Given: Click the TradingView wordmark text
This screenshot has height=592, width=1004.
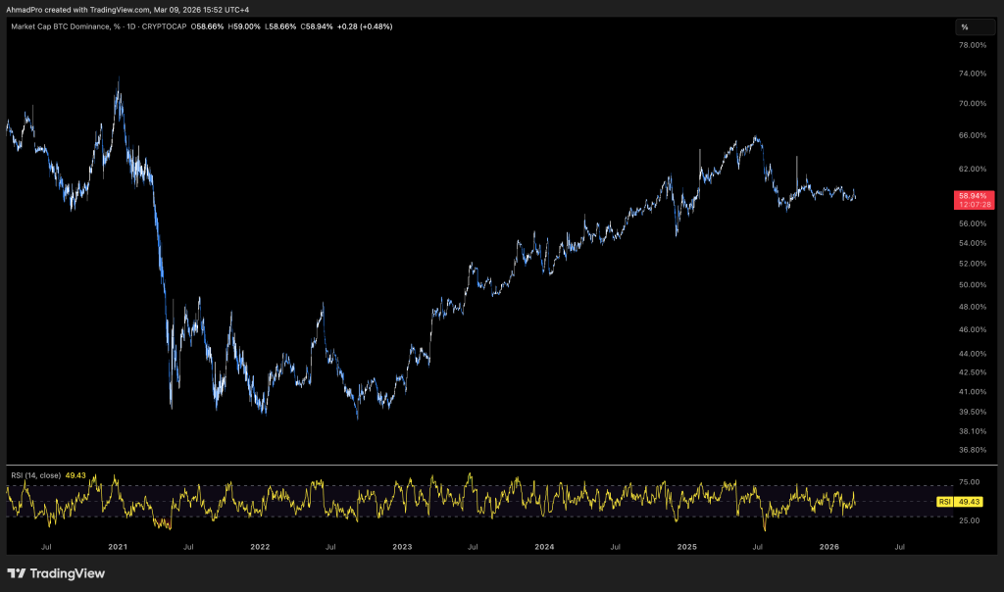Looking at the screenshot, I should (69, 573).
